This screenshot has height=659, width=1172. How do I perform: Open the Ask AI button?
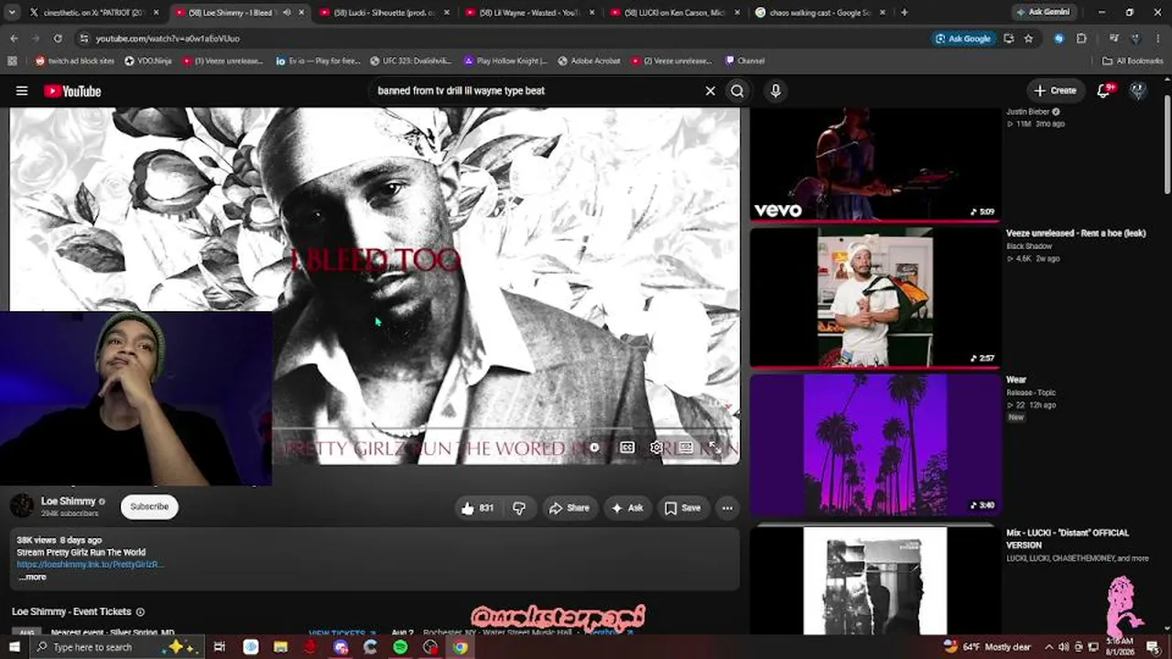point(627,508)
